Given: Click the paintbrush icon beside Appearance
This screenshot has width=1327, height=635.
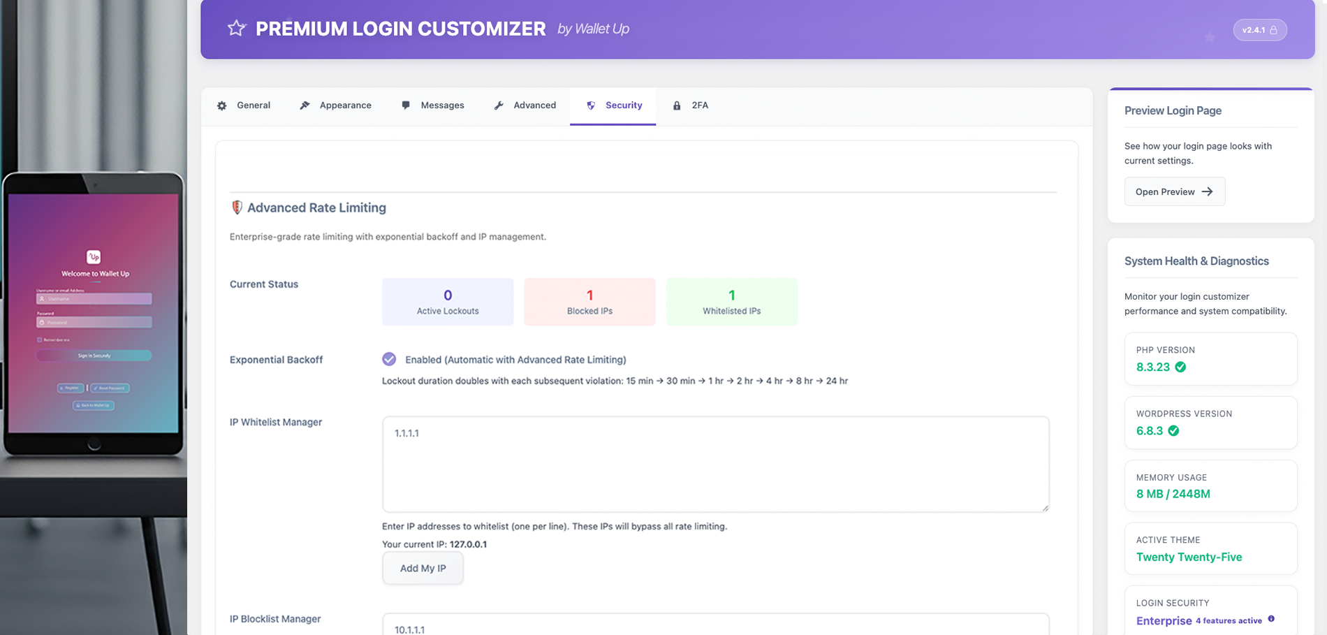Looking at the screenshot, I should point(305,105).
